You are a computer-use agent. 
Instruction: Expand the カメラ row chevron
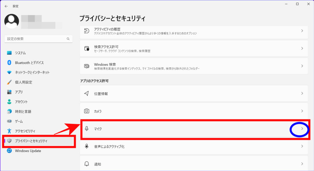pyautogui.click(x=302, y=111)
